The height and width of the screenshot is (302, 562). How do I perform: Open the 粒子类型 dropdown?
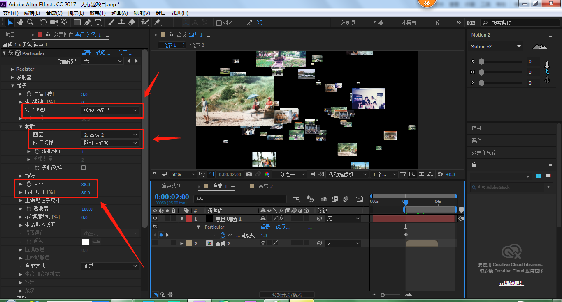click(110, 110)
